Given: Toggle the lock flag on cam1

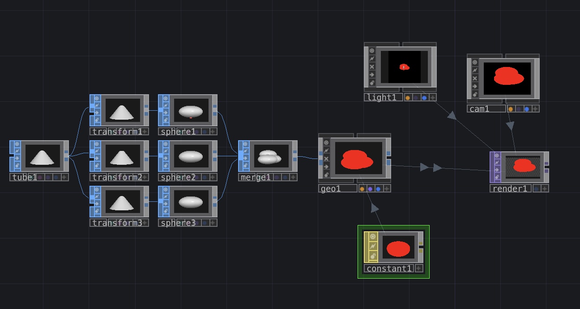Looking at the screenshot, I should coord(475,95).
